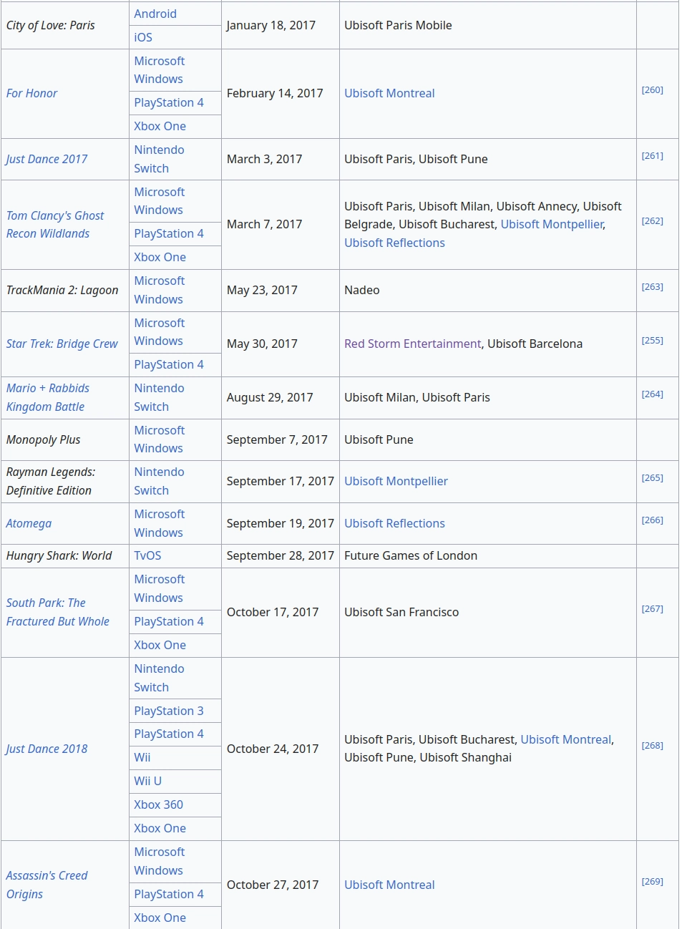Click Nintendo Switch in Just Dance 2017 row

[159, 159]
